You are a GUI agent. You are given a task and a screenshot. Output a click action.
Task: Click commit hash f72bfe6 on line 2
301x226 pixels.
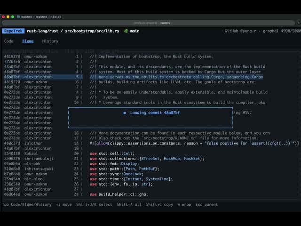pos(12,62)
